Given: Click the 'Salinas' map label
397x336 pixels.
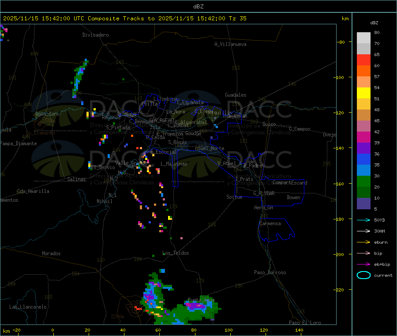Looking at the screenshot, I should pos(76,179).
